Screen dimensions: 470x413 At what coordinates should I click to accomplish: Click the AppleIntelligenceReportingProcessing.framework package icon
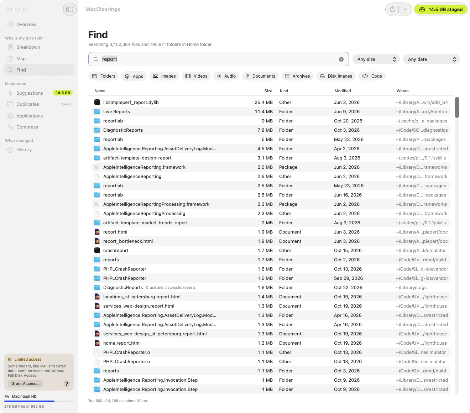tap(97, 204)
